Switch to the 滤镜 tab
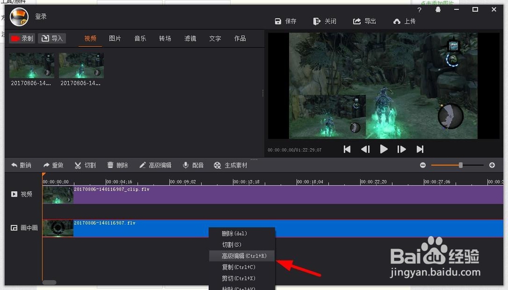This screenshot has height=290, width=508. 190,39
